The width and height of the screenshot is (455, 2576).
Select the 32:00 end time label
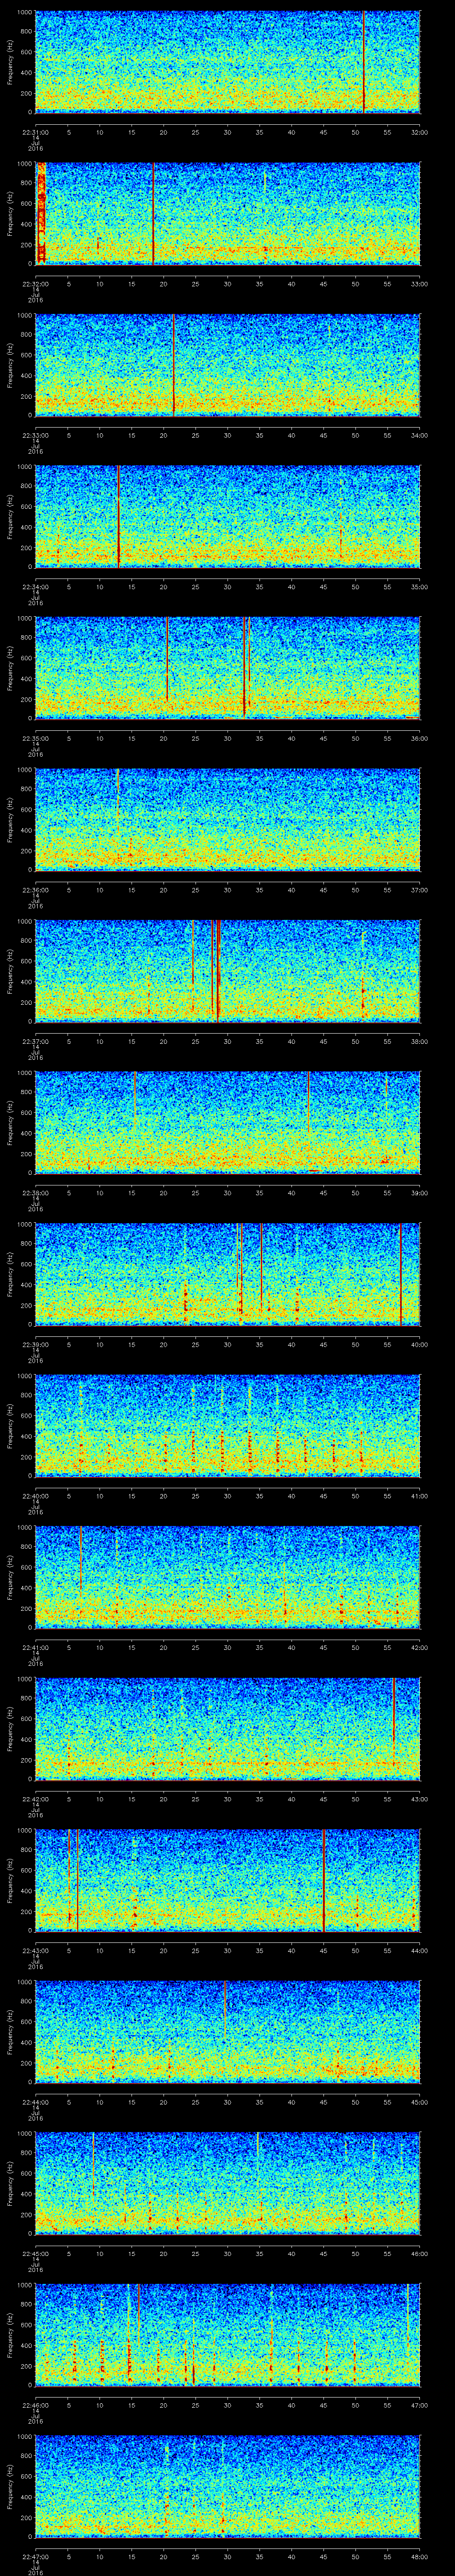pos(419,131)
